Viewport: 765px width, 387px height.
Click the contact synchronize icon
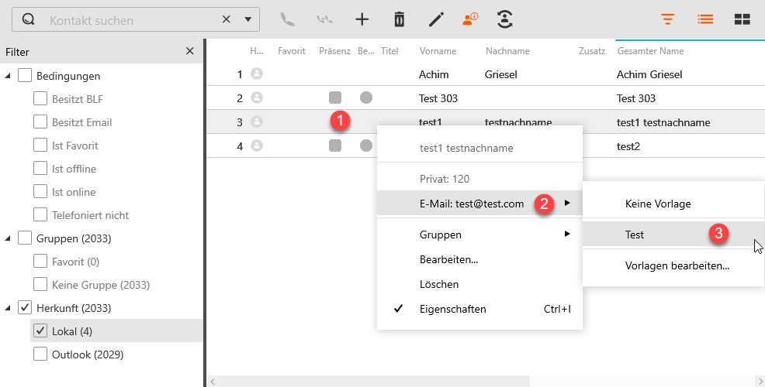tap(505, 19)
